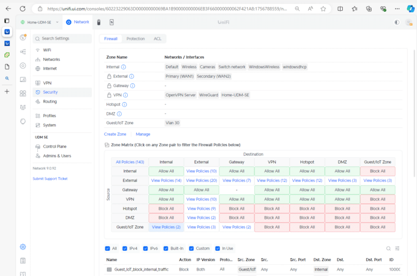The width and height of the screenshot is (417, 276).
Task: Open the user account avatar
Action: [x=409, y=22]
